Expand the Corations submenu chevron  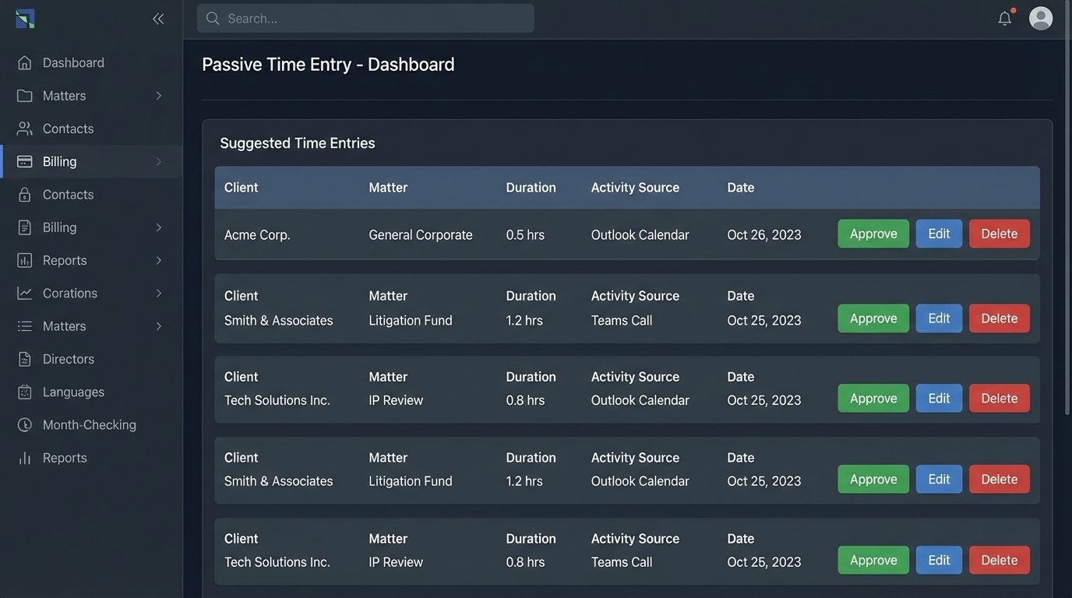158,294
